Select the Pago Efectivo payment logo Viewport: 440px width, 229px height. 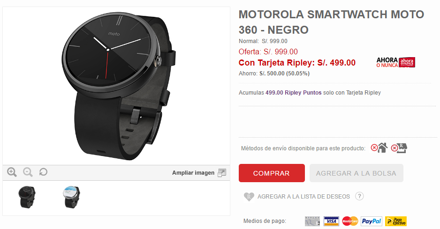(395, 221)
